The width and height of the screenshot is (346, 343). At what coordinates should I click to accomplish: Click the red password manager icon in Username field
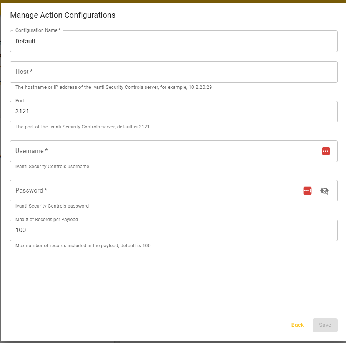click(x=326, y=151)
